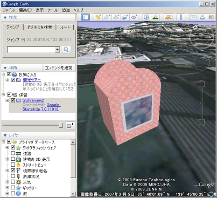Uncheck the 観光ツアー folder checkbox

point(13,80)
